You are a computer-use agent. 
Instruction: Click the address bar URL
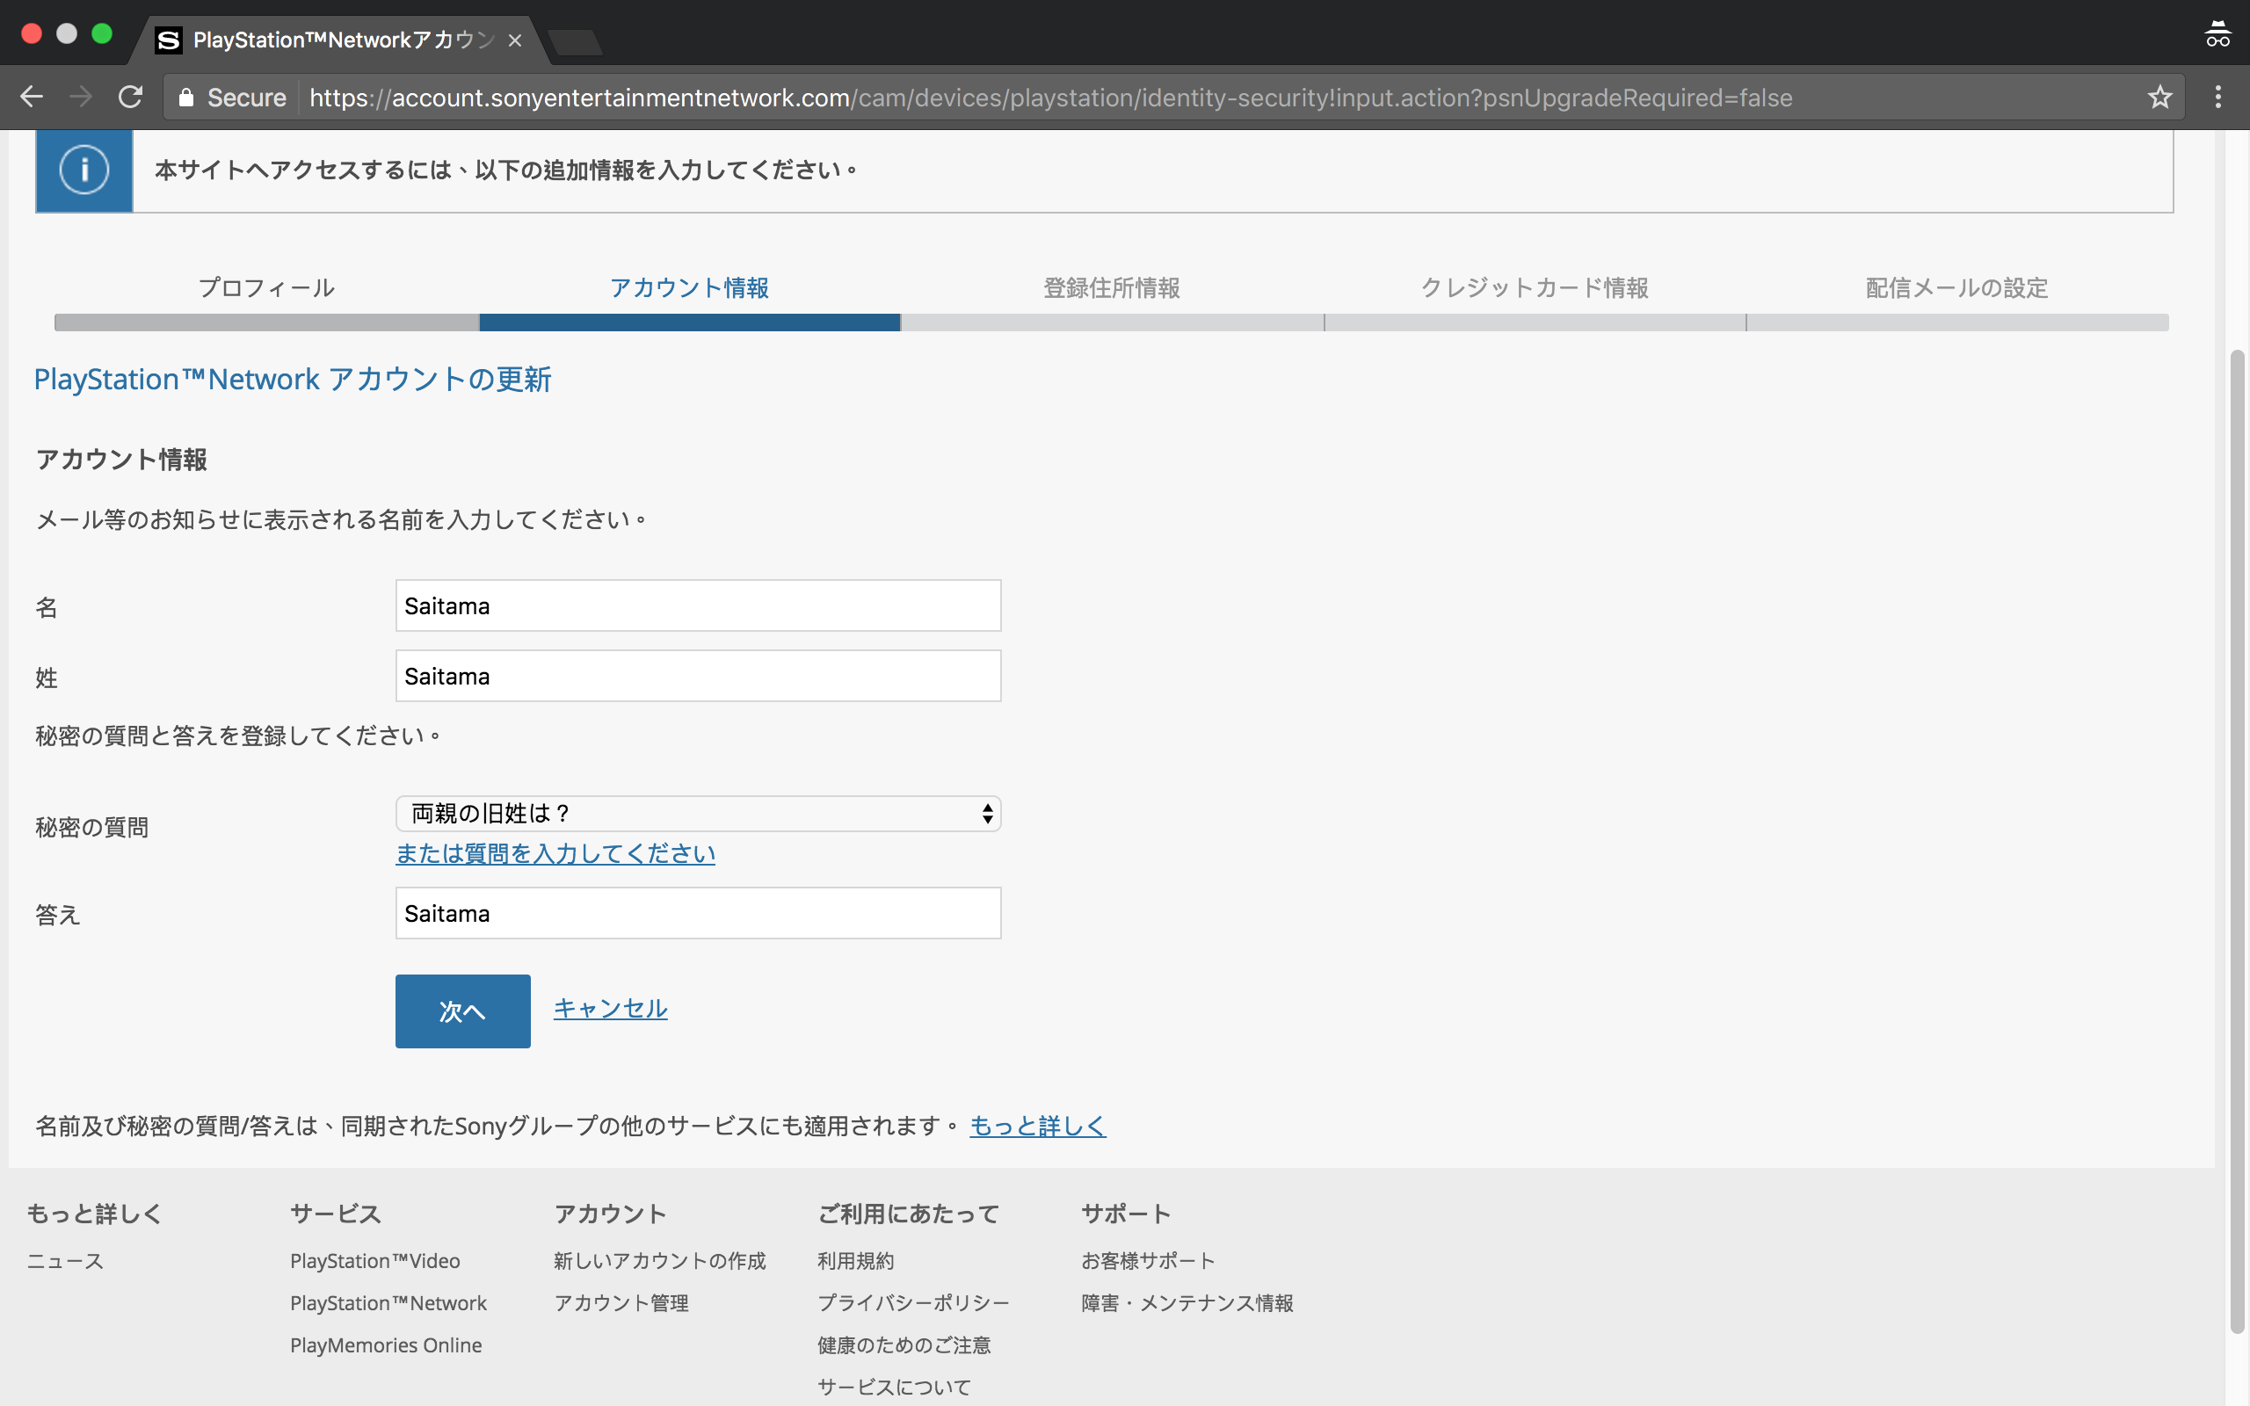click(x=1050, y=98)
